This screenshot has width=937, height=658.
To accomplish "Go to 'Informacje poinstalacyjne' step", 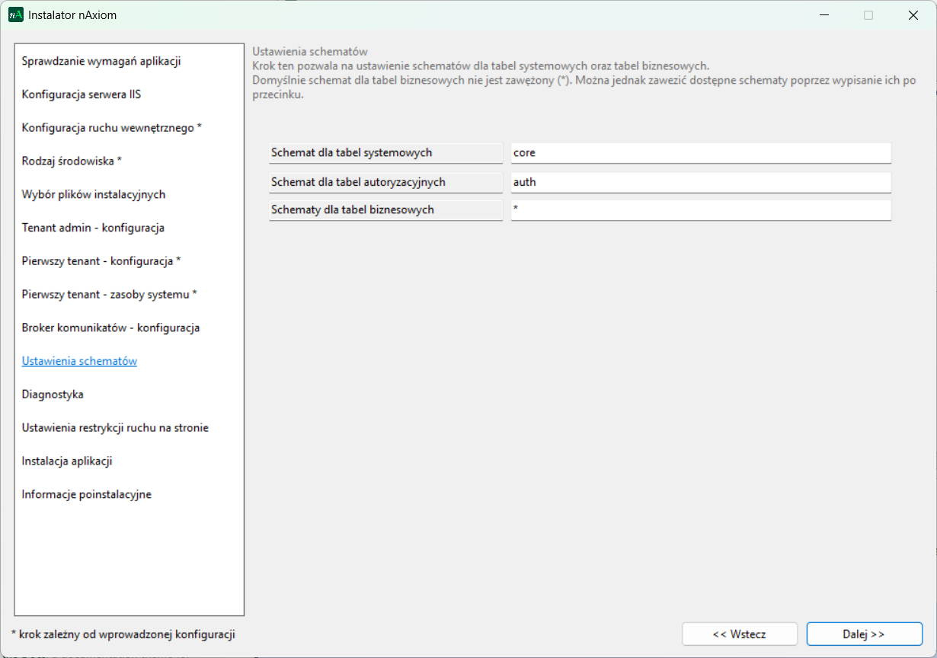I will pyautogui.click(x=86, y=495).
